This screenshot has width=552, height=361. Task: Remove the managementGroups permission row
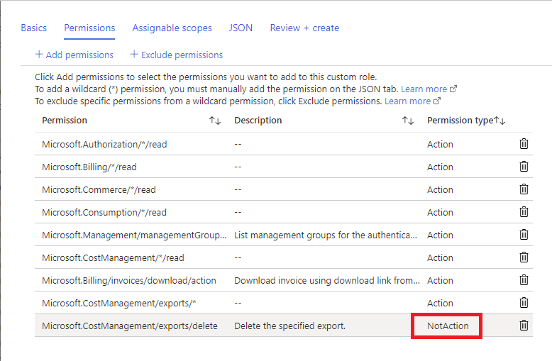tap(524, 235)
